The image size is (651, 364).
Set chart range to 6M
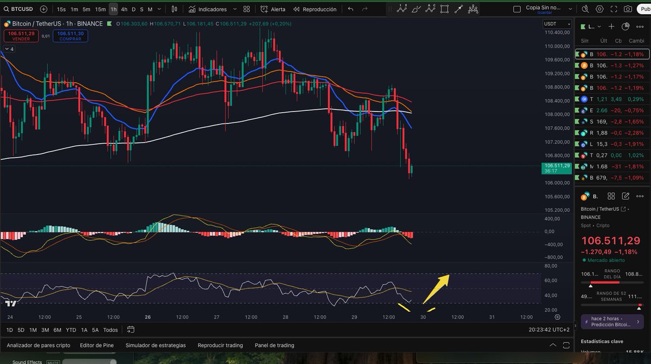tap(58, 330)
